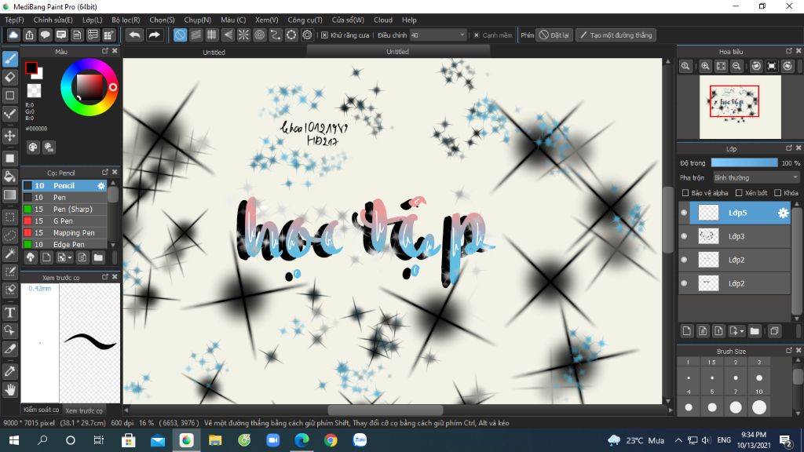The height and width of the screenshot is (452, 804).
Task: Enable the vanishing point snap guide
Action: pos(228,35)
